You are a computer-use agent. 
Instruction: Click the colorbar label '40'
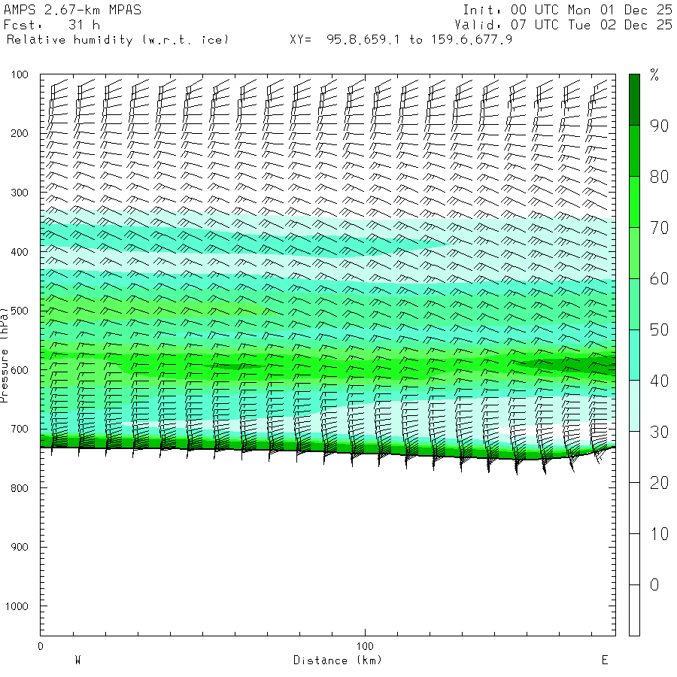click(x=659, y=381)
